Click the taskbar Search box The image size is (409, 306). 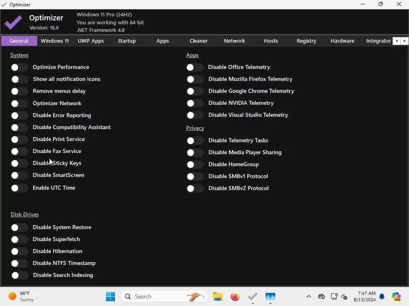tap(164, 296)
